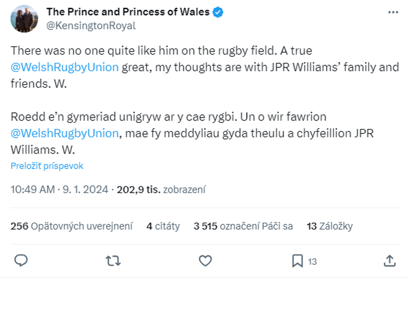Click Preložiť príspevok translate link

pos(47,166)
